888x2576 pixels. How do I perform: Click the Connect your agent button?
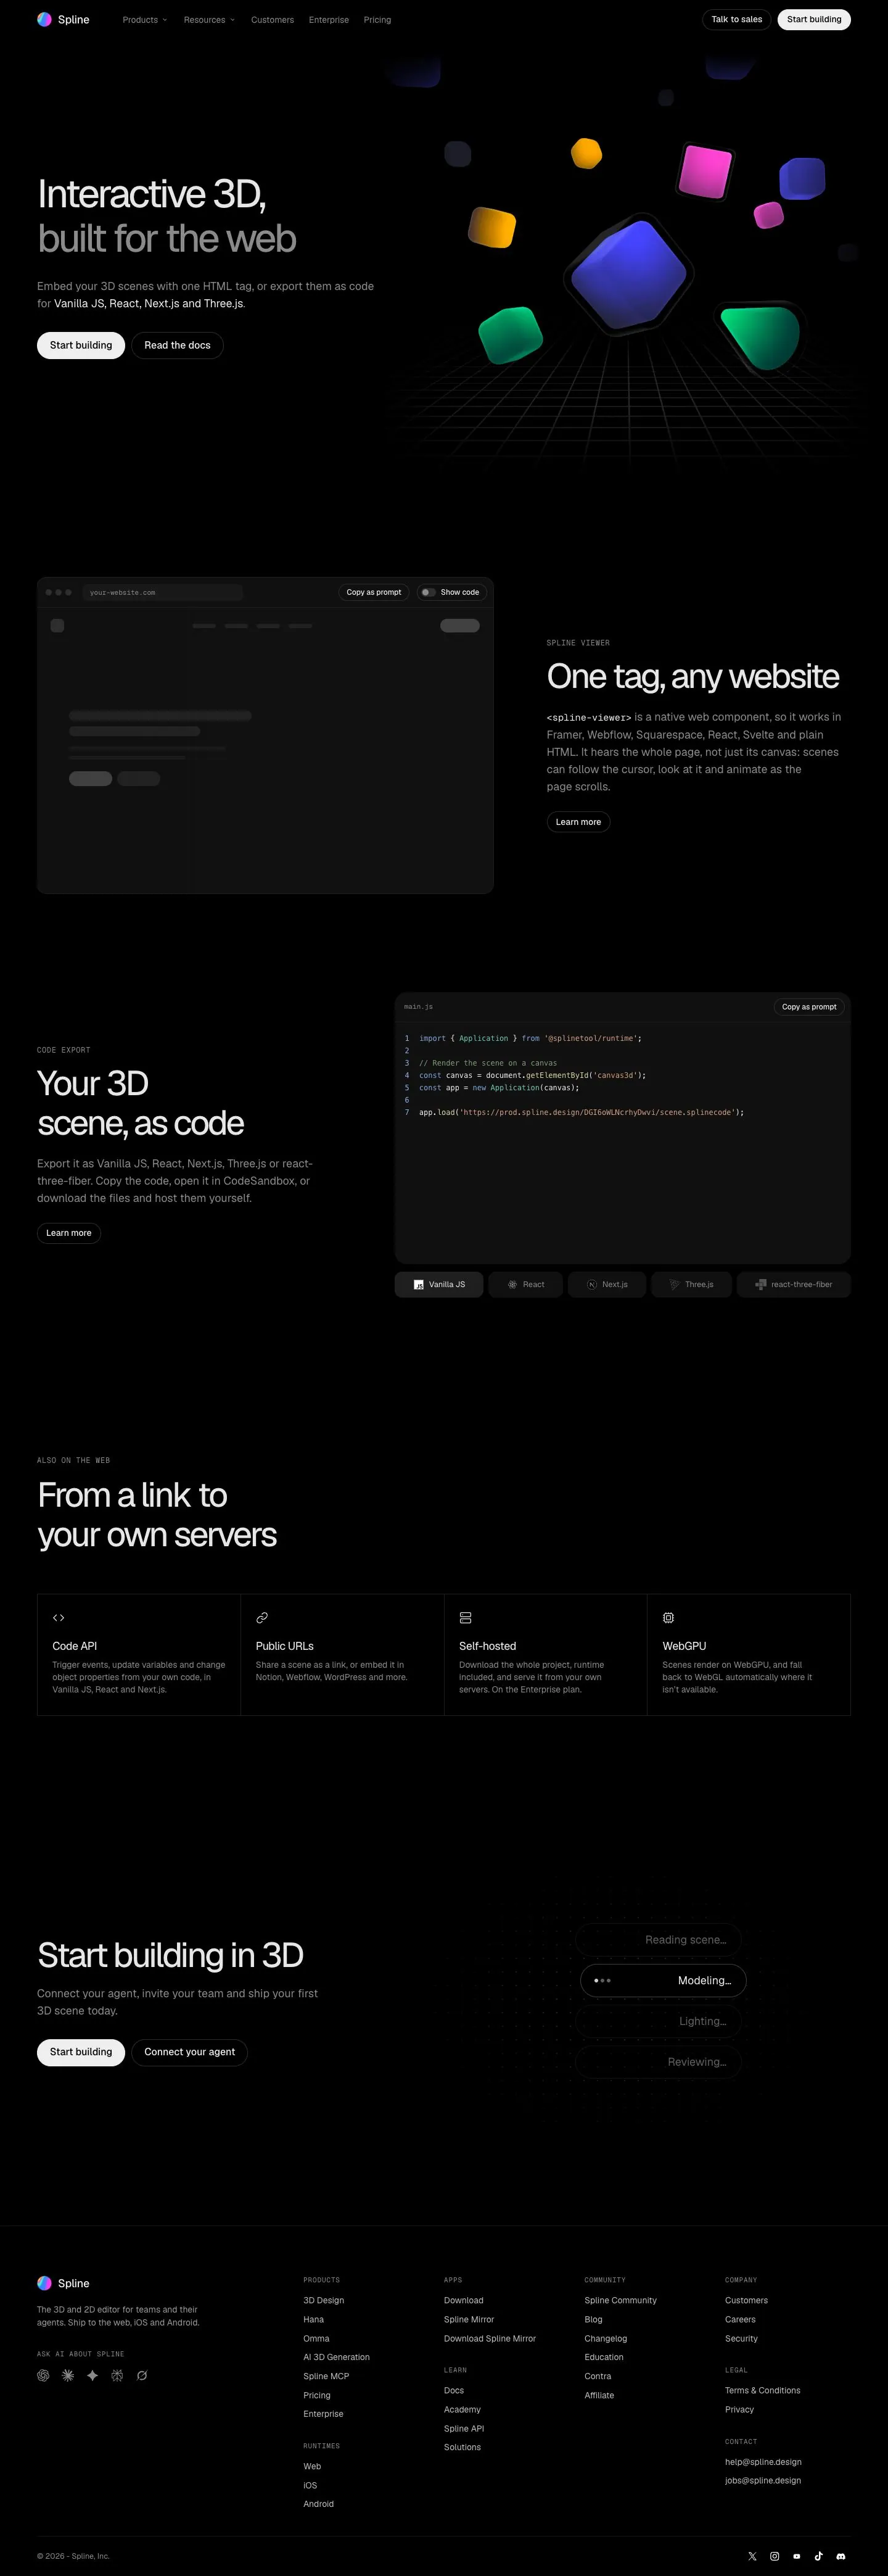tap(189, 2052)
